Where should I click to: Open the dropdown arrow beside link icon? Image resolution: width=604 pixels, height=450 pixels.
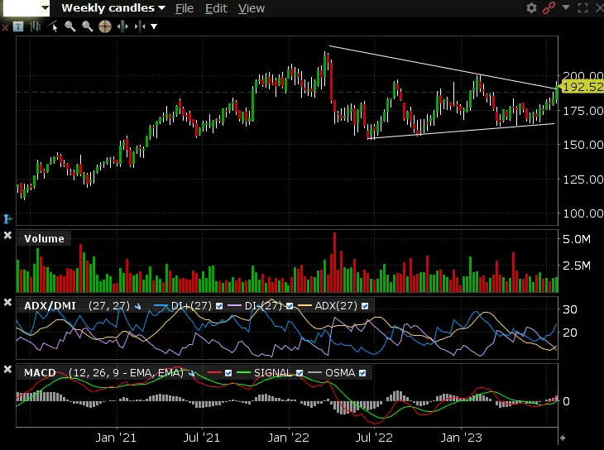coord(565,7)
